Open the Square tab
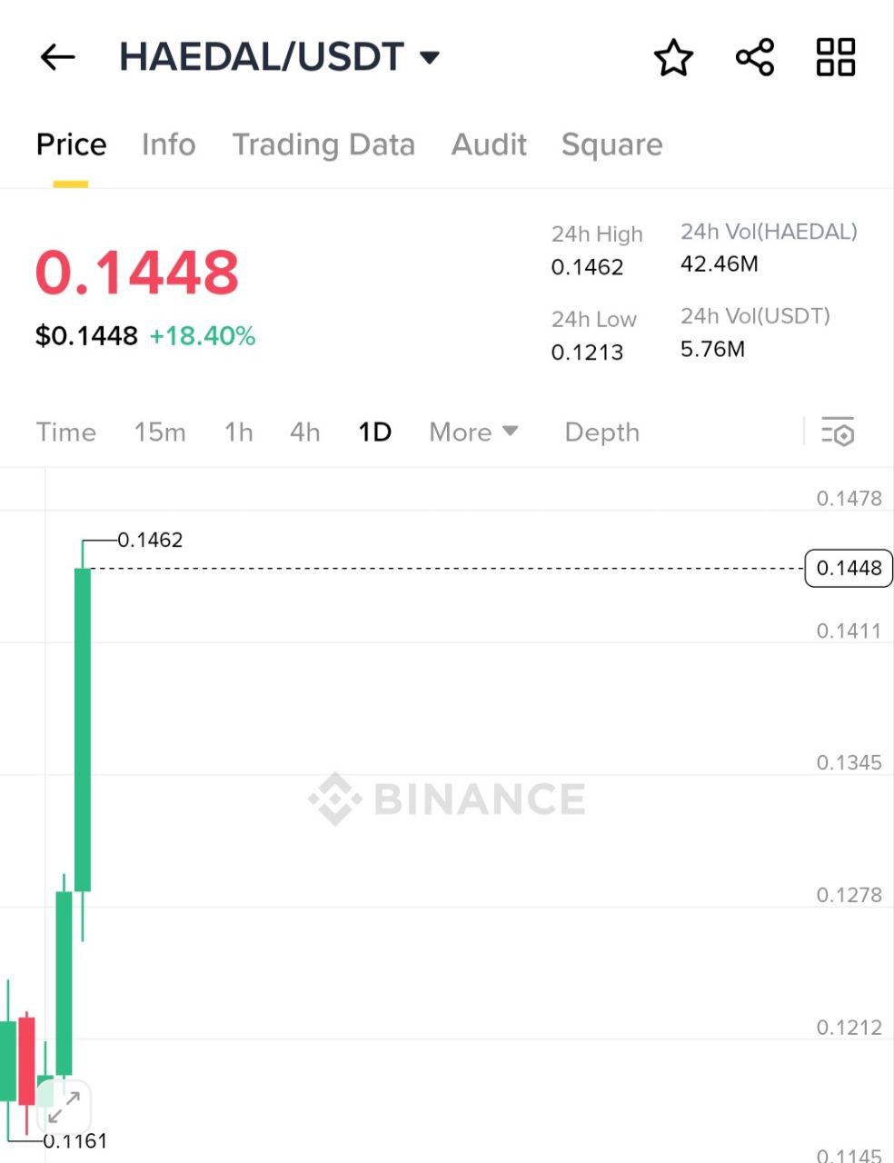This screenshot has width=894, height=1163. pos(611,144)
